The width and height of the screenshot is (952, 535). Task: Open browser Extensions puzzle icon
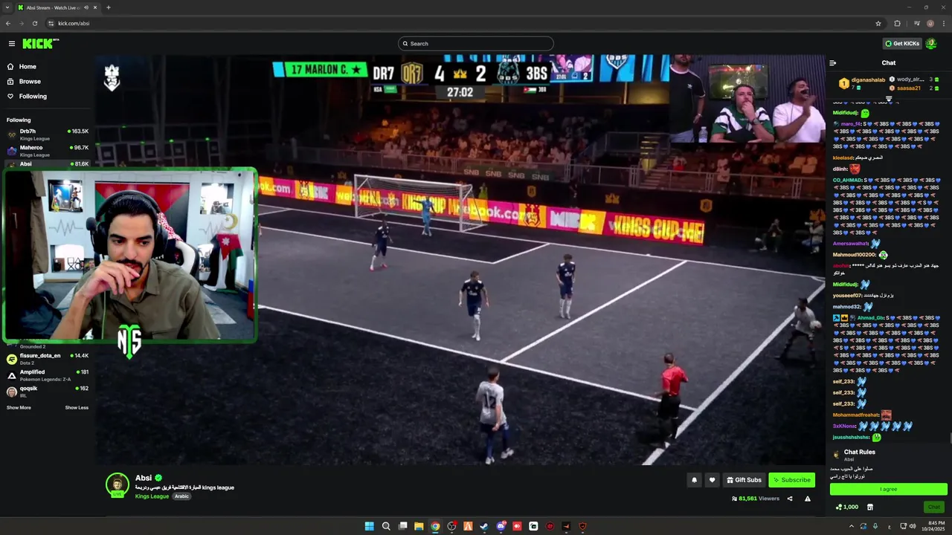897,23
